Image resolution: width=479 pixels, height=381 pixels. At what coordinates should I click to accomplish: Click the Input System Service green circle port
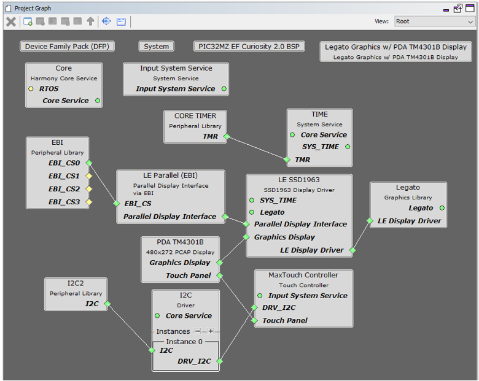point(224,88)
